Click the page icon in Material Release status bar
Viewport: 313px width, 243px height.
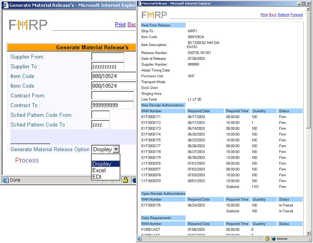click(x=140, y=239)
